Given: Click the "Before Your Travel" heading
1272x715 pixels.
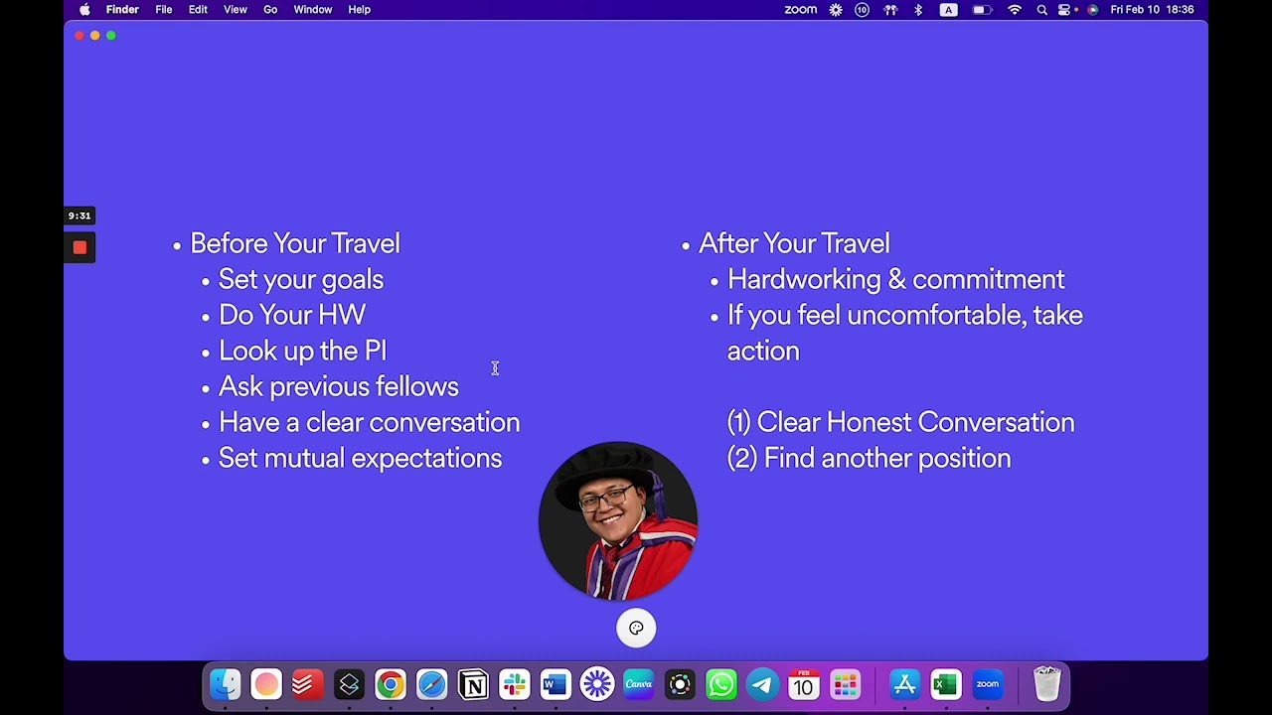Looking at the screenshot, I should (x=294, y=243).
